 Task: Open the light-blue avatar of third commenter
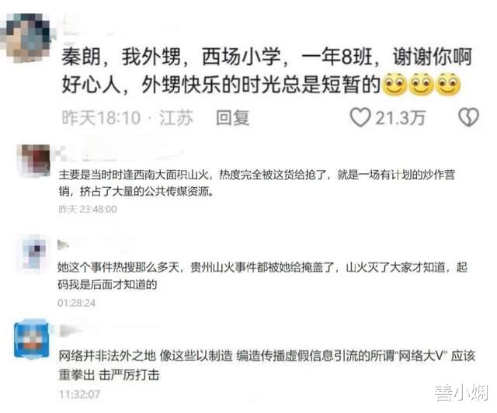34,252
